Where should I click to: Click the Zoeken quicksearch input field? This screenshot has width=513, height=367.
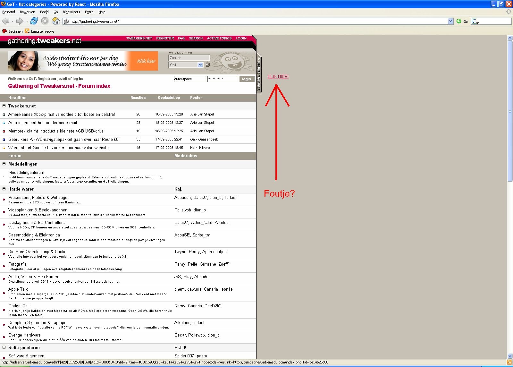click(x=189, y=58)
